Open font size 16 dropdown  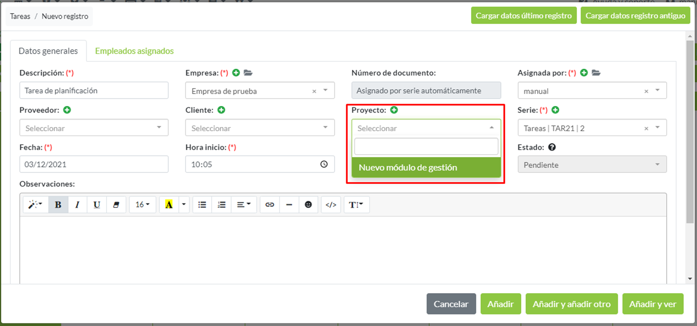[142, 205]
